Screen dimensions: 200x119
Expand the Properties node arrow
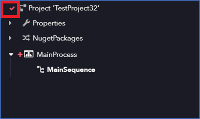point(10,23)
